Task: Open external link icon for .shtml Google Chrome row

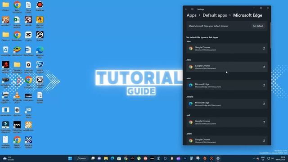Action: click(x=264, y=141)
